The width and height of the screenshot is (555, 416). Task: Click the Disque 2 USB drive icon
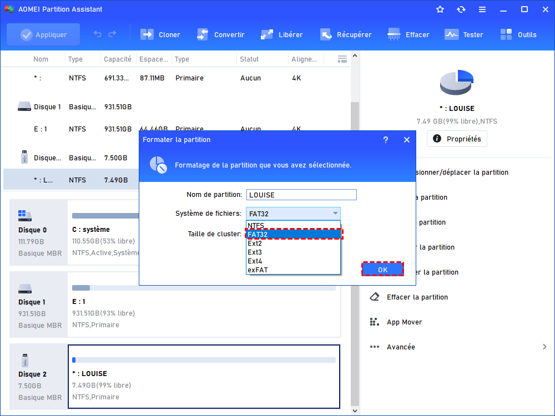click(x=25, y=360)
